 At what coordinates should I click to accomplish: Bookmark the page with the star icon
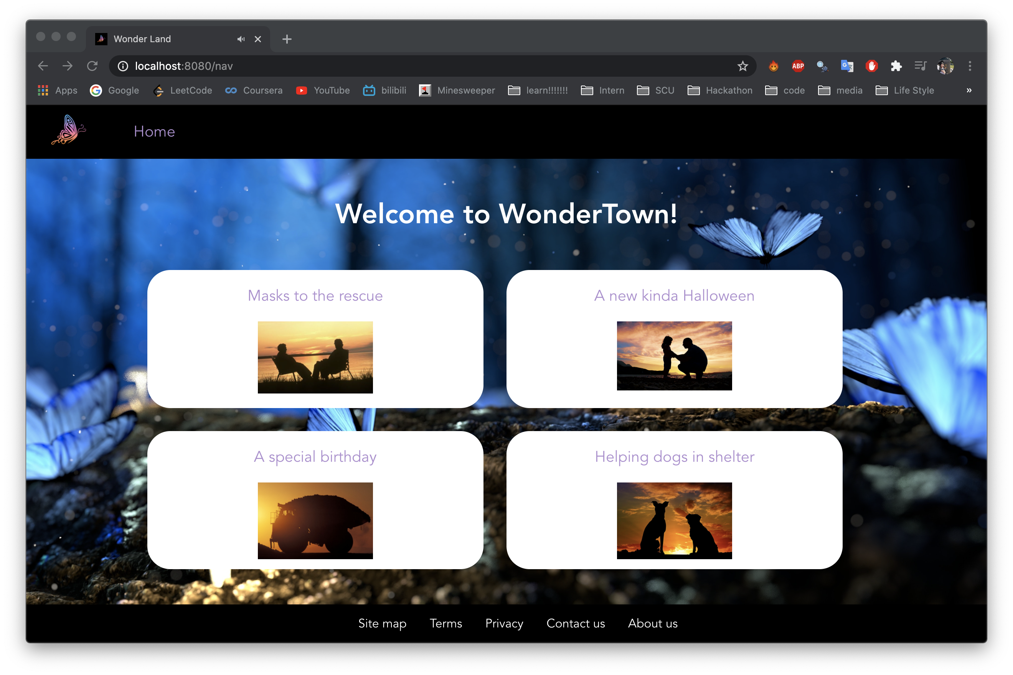pyautogui.click(x=742, y=66)
